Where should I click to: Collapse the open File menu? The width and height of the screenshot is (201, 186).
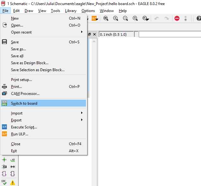pos(5,11)
